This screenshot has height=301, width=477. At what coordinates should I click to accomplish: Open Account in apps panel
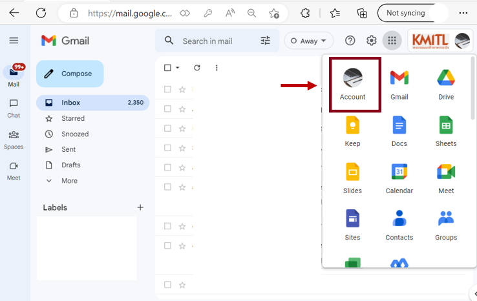[353, 83]
